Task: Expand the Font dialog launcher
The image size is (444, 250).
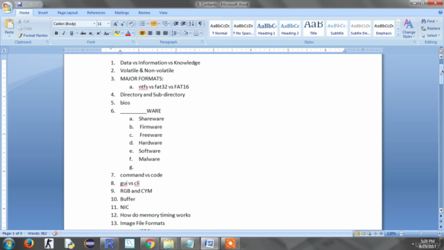Action: point(133,42)
